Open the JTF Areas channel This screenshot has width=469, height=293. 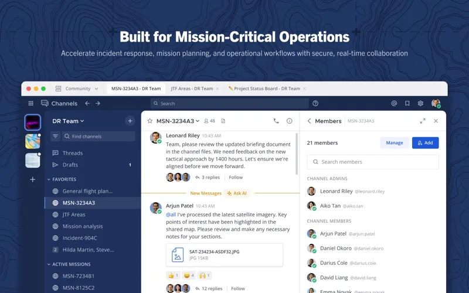click(x=93, y=214)
